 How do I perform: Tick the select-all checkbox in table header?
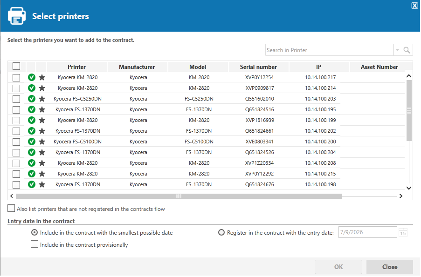click(16, 66)
